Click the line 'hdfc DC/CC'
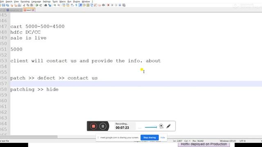Viewport: 262px width, 147px height. coord(25,32)
